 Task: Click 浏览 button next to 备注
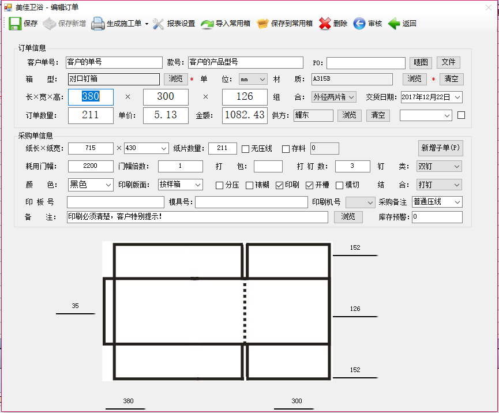pyautogui.click(x=348, y=217)
